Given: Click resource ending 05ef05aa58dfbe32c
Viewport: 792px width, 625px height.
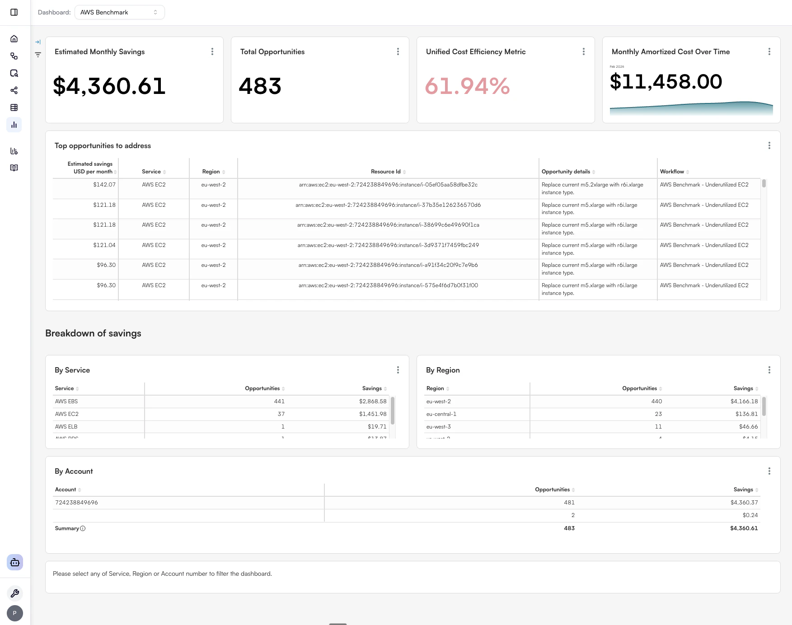Looking at the screenshot, I should 388,185.
